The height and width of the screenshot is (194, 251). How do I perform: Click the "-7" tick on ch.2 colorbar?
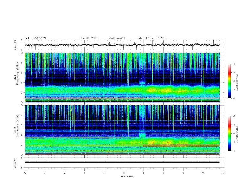coord(234,151)
